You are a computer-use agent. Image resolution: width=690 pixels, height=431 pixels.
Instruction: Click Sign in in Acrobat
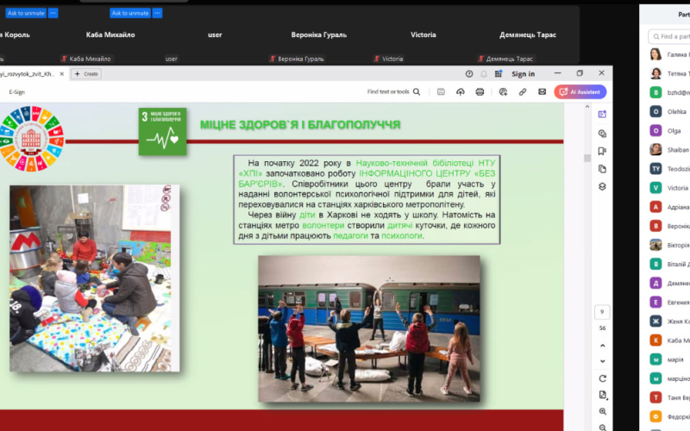coord(523,74)
